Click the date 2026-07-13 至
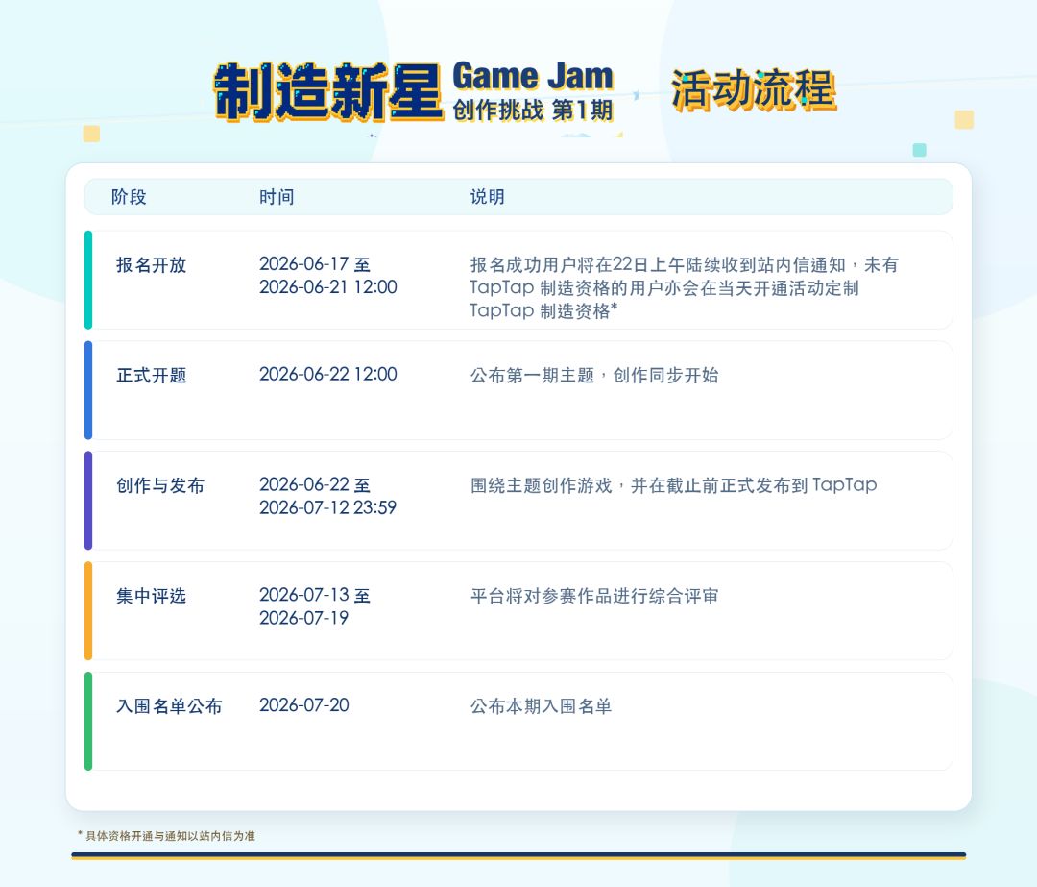Screen dimensions: 1037x887 [x=315, y=595]
